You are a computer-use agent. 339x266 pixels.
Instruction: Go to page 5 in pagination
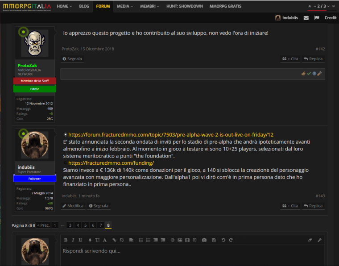tap(85, 225)
